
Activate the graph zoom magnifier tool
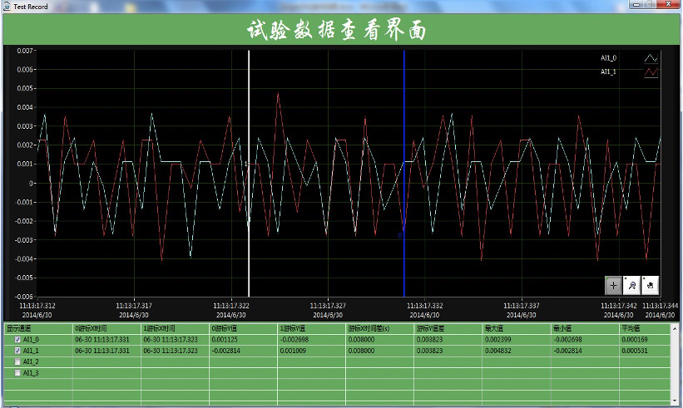coord(631,285)
